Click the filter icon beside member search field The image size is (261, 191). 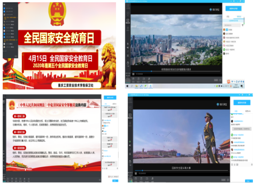[243, 25]
